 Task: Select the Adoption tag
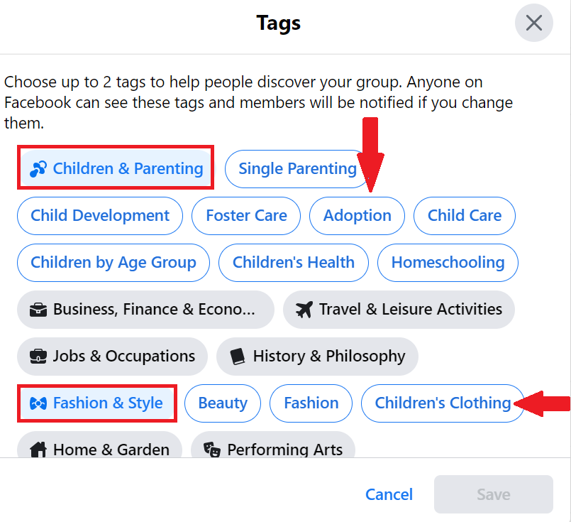point(357,216)
